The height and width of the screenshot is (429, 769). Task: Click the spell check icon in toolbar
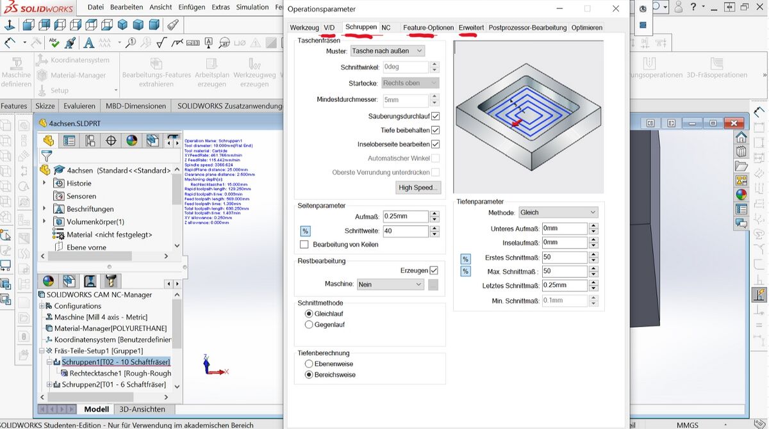pos(54,43)
